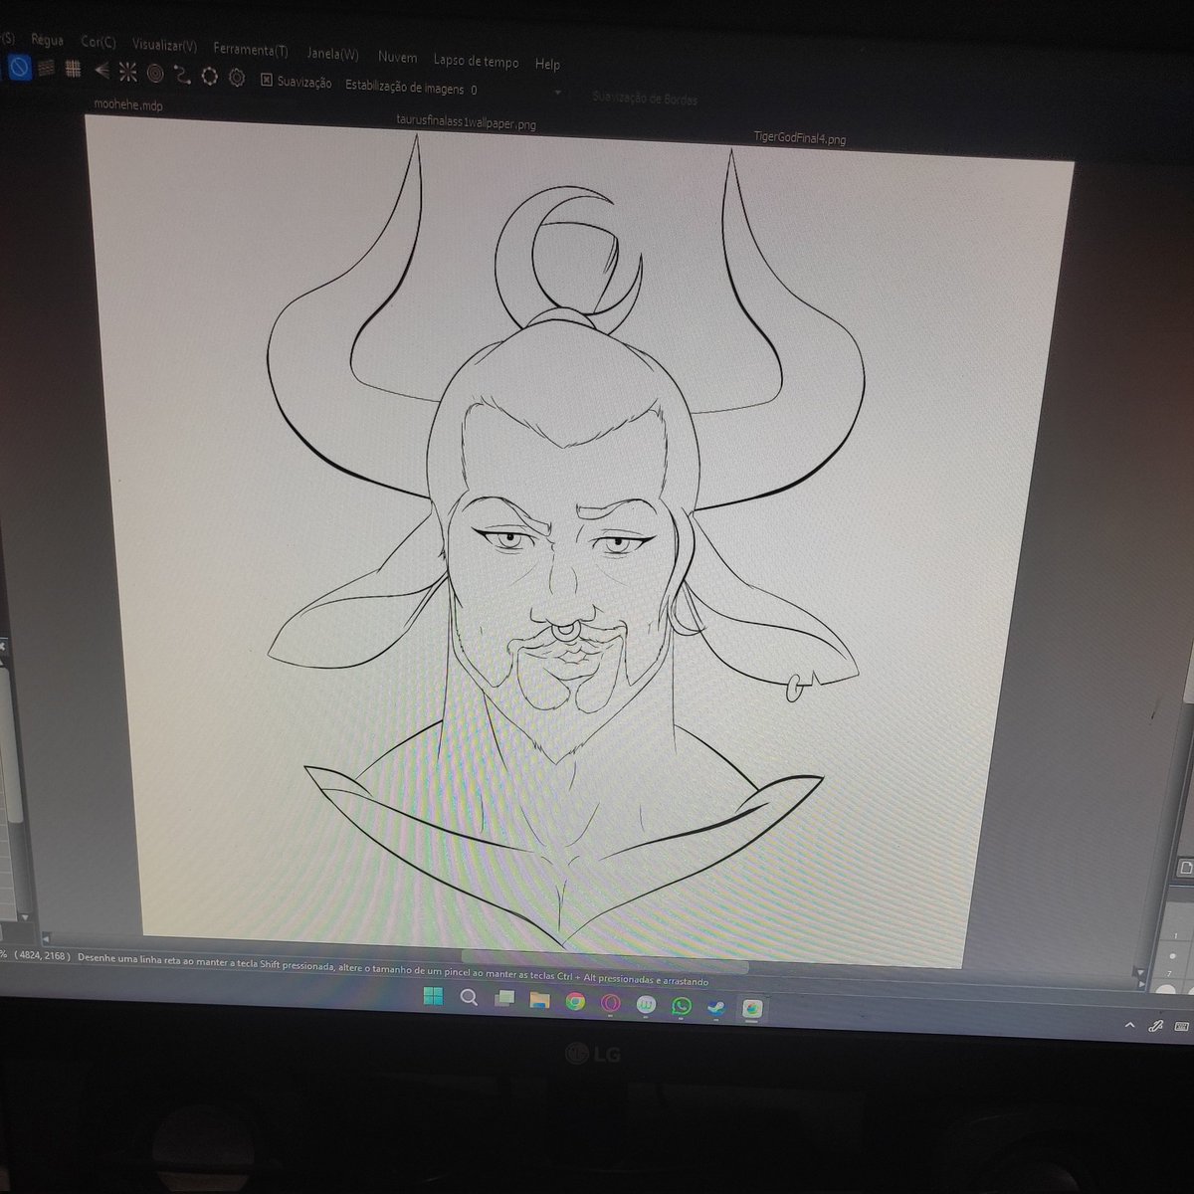This screenshot has height=1194, width=1194.
Task: Enable the concentric circle snap guide
Action: [155, 73]
